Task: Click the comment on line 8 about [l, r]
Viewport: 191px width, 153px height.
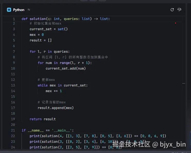Action: pos(73,57)
